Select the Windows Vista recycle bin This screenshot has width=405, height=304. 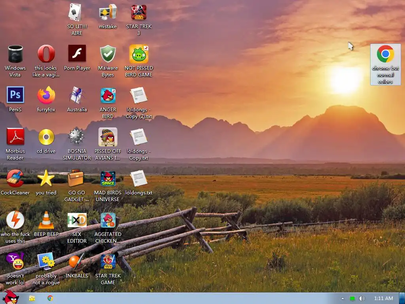[x=15, y=54]
